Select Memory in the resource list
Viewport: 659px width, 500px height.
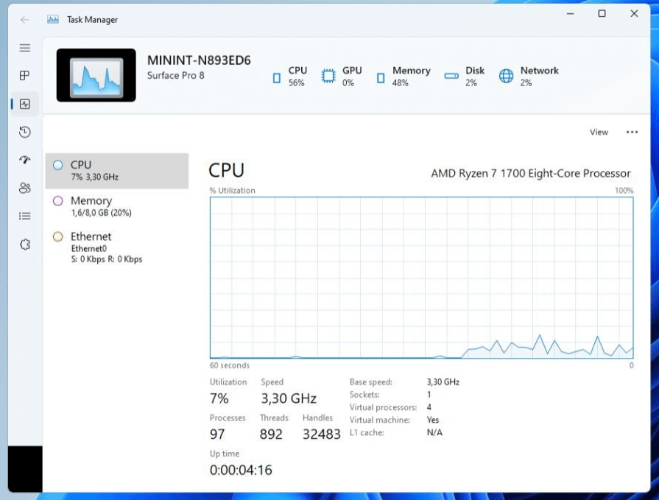117,206
